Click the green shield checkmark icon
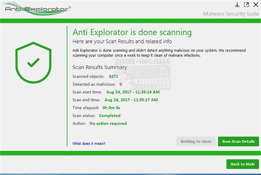Viewport: 261px width, 175px height. pos(33,62)
